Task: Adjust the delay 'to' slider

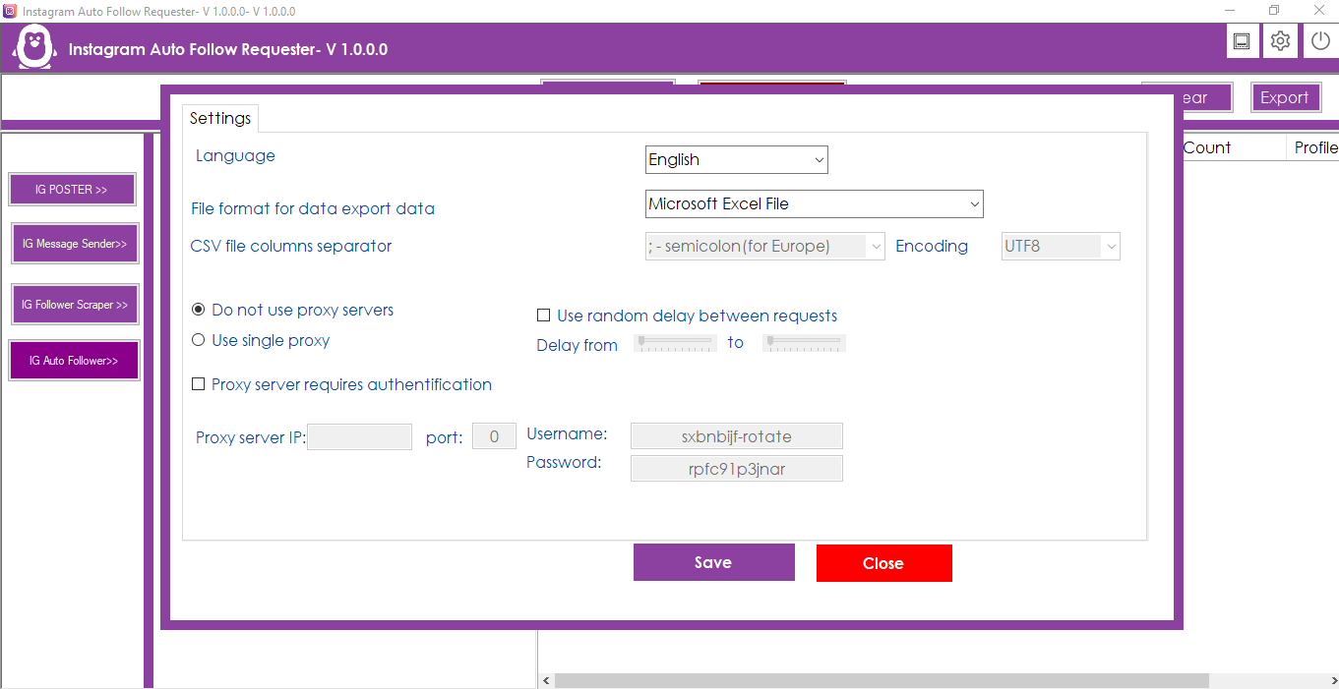Action: (804, 342)
